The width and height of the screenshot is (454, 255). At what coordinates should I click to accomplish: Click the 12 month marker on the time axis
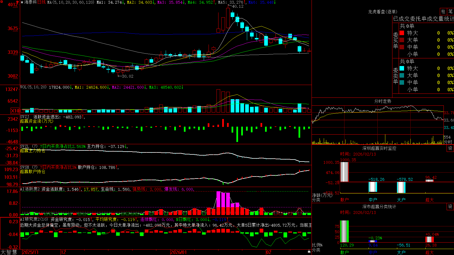tap(64, 252)
